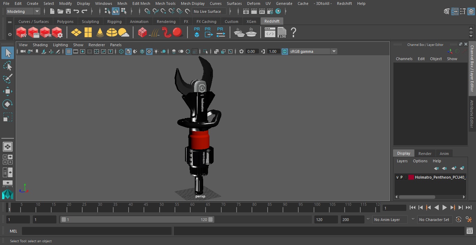476x245 pixels.
Task: Open the Render layer tab
Action: point(425,154)
